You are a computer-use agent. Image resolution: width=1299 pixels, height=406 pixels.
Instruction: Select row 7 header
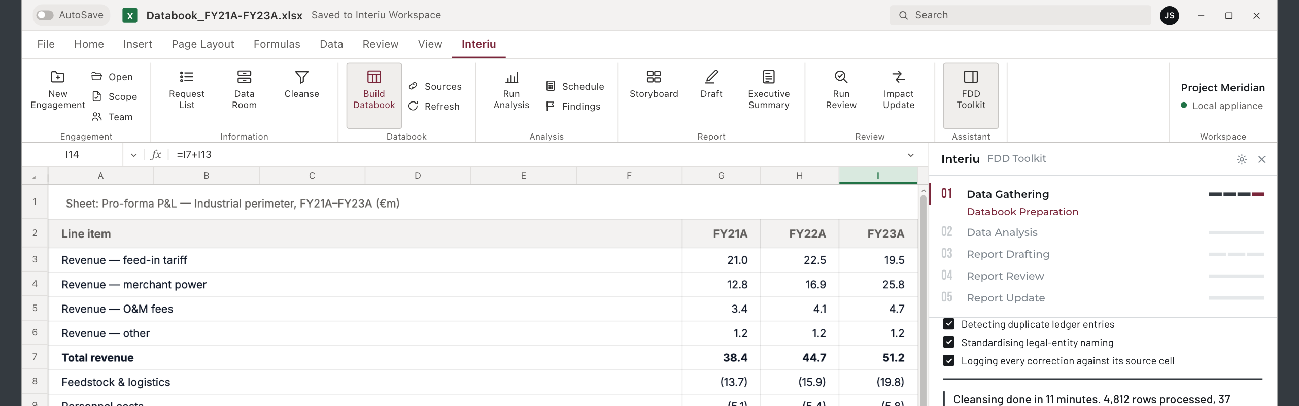(35, 357)
